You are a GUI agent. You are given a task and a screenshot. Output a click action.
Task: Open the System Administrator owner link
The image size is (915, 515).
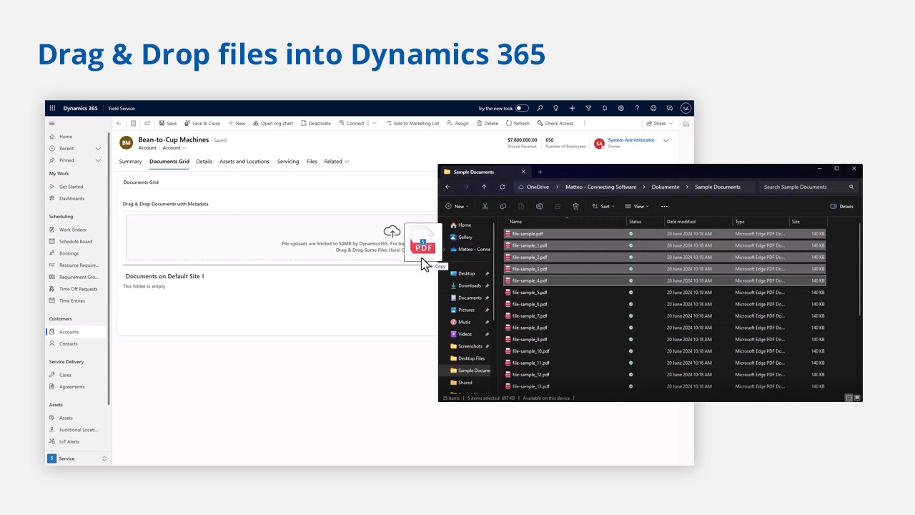pos(631,140)
